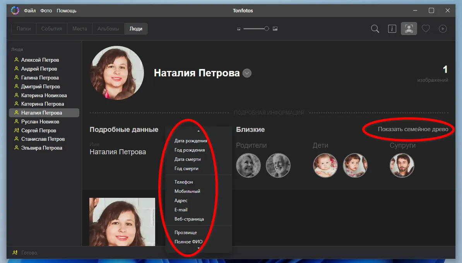Select Катерина Новикова in the people list
462x263 pixels.
click(44, 95)
